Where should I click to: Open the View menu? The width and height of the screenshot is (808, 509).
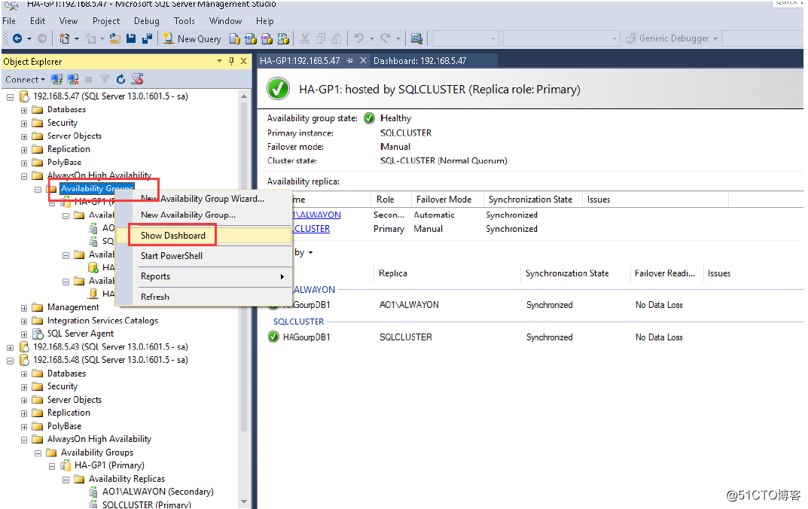pos(68,21)
